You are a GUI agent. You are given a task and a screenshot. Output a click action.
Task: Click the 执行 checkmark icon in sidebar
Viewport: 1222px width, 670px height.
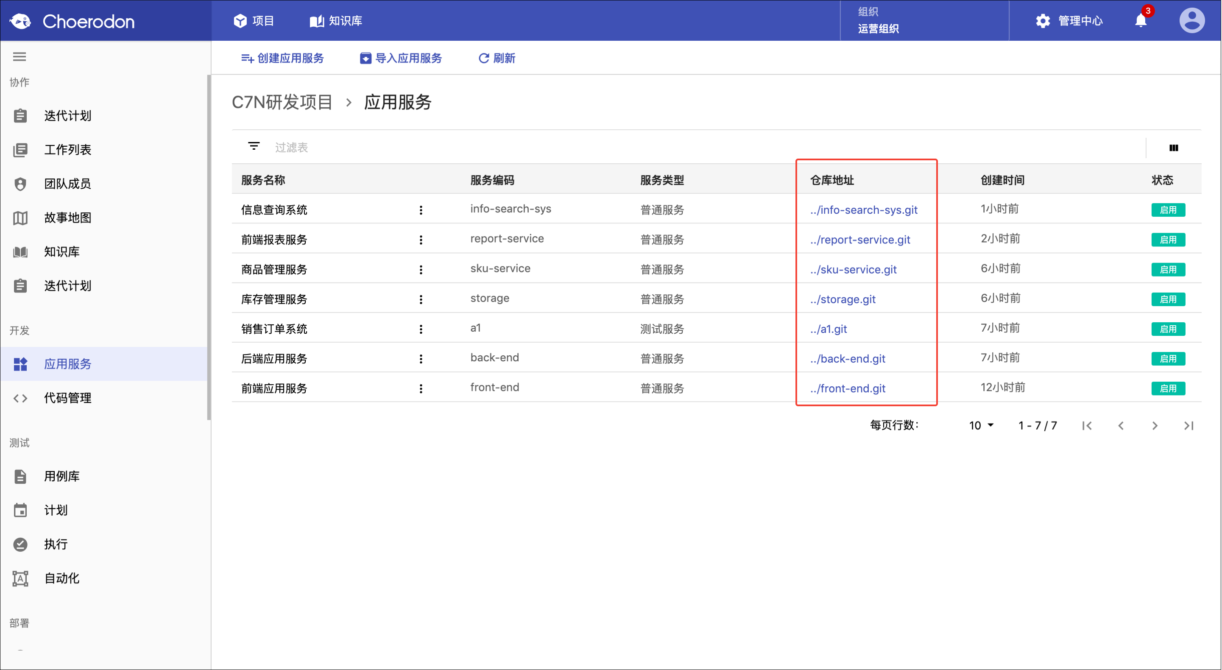[x=20, y=544]
